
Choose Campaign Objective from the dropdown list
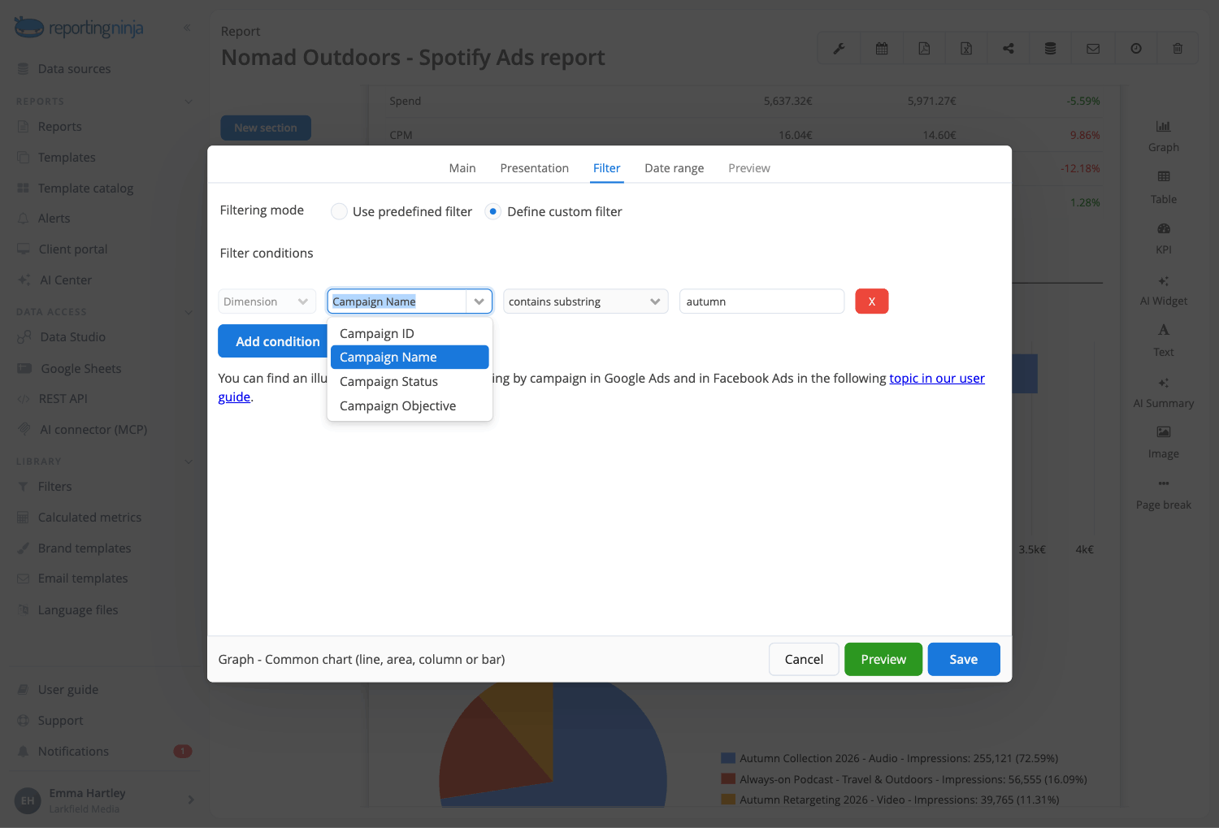point(410,405)
